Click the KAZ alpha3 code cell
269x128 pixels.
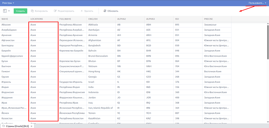coord(159,118)
